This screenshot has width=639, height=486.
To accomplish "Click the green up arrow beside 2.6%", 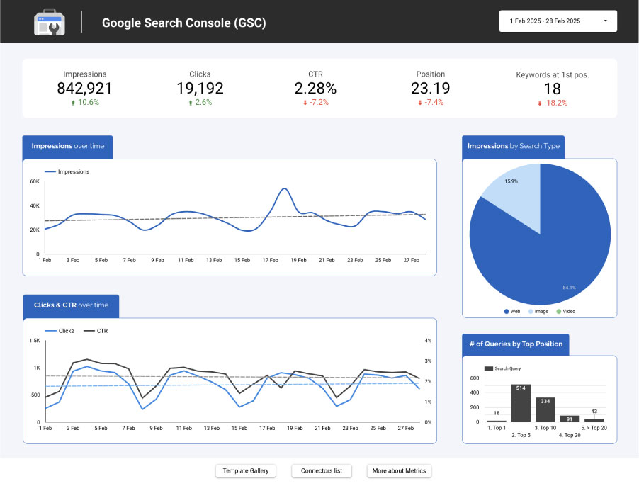I will [x=191, y=103].
